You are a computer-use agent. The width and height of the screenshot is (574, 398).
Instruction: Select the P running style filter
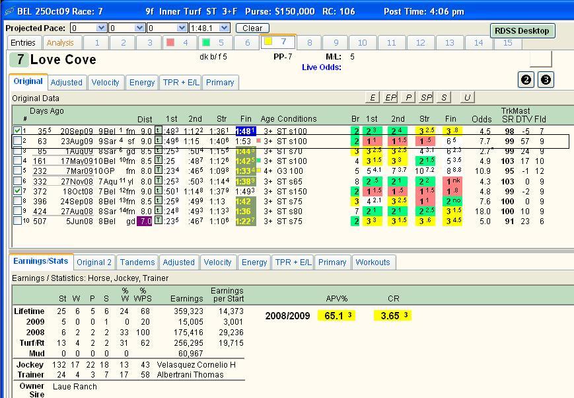click(408, 97)
